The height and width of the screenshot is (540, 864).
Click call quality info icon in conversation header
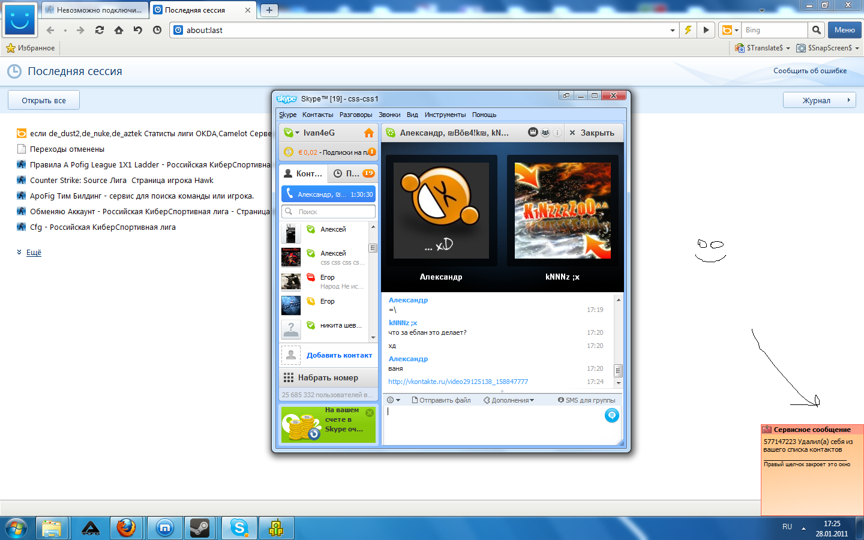pyautogui.click(x=533, y=133)
